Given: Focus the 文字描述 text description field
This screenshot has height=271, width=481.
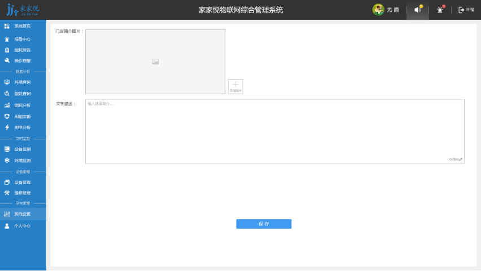Looking at the screenshot, I should (274, 132).
